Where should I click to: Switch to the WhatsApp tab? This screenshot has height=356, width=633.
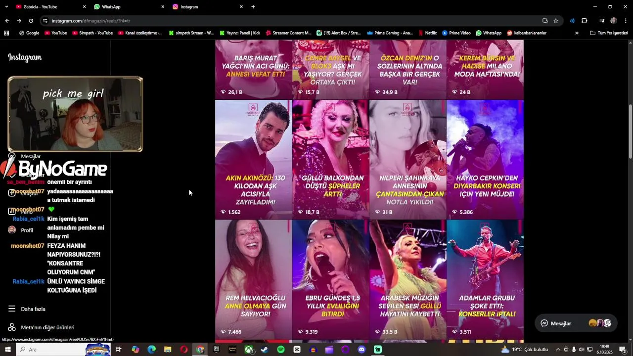[x=129, y=6]
